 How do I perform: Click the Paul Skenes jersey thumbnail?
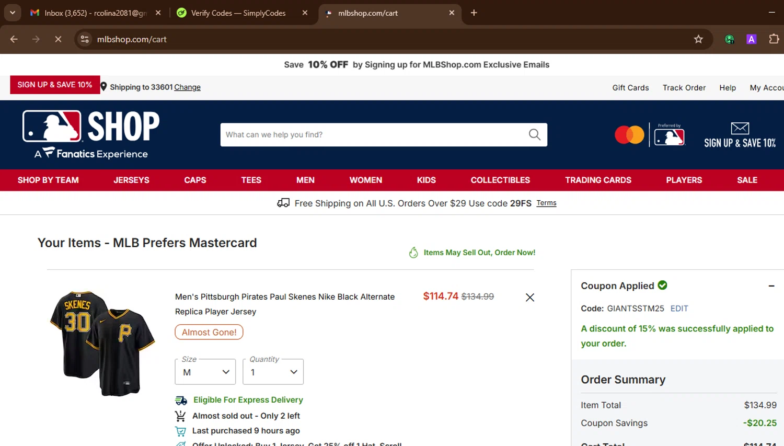[103, 343]
